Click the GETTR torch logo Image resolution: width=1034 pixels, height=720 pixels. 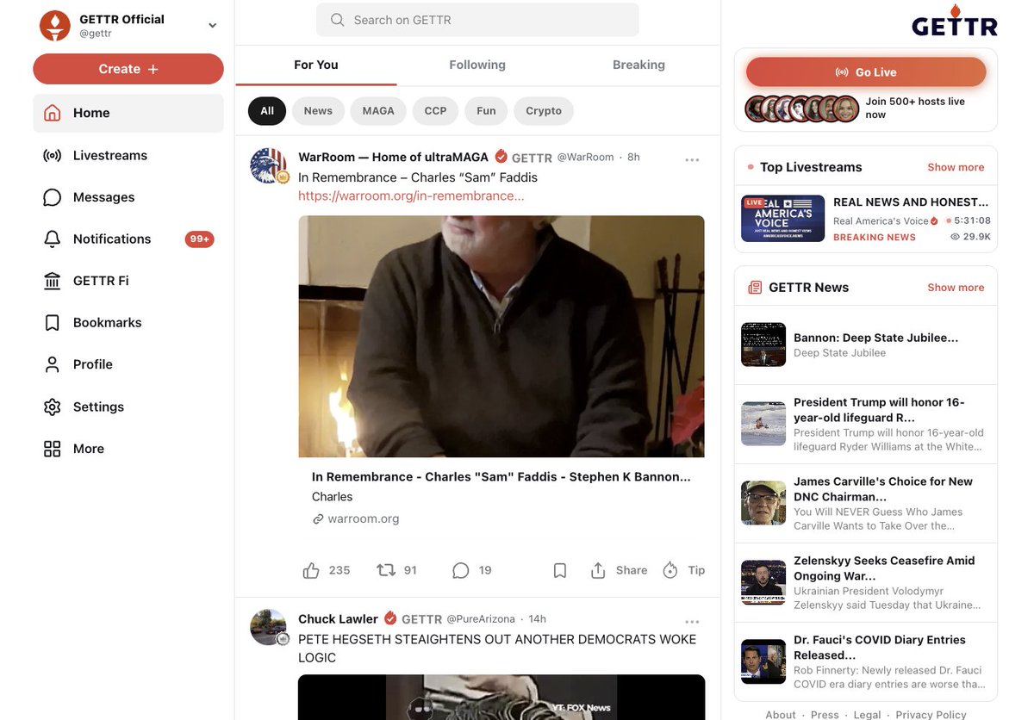955,21
